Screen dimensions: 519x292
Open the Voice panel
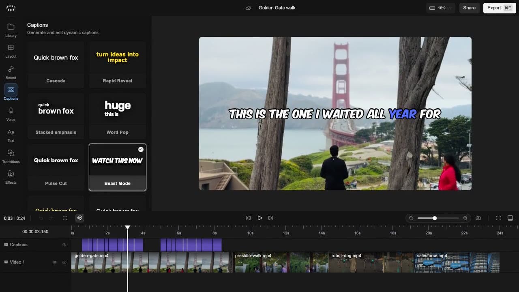pos(11,114)
